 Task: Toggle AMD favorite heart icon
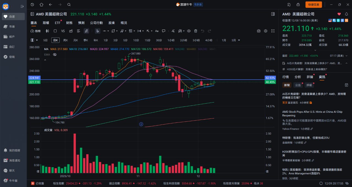[x=339, y=14]
